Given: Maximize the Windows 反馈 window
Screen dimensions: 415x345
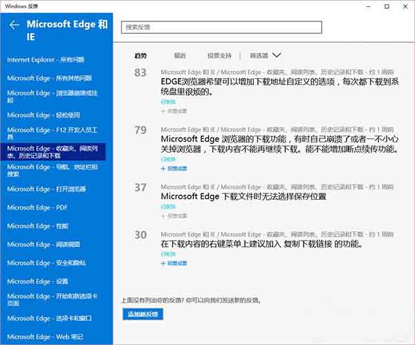Looking at the screenshot, I should point(387,6).
